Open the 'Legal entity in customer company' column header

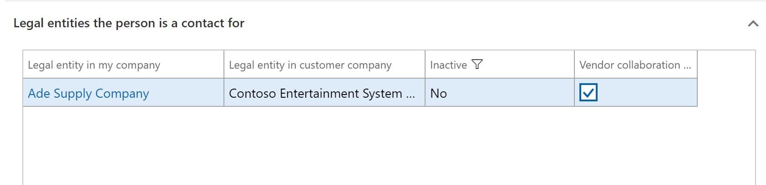pos(310,65)
